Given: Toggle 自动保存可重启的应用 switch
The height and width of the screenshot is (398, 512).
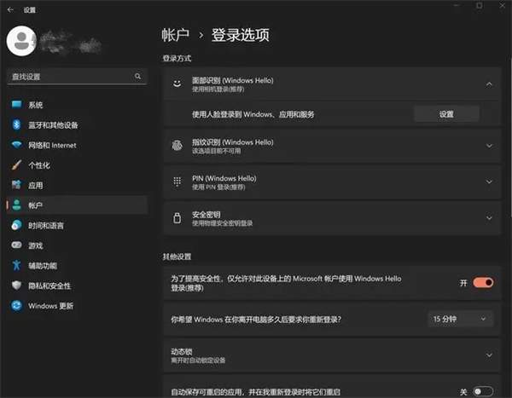Looking at the screenshot, I should tap(482, 390).
